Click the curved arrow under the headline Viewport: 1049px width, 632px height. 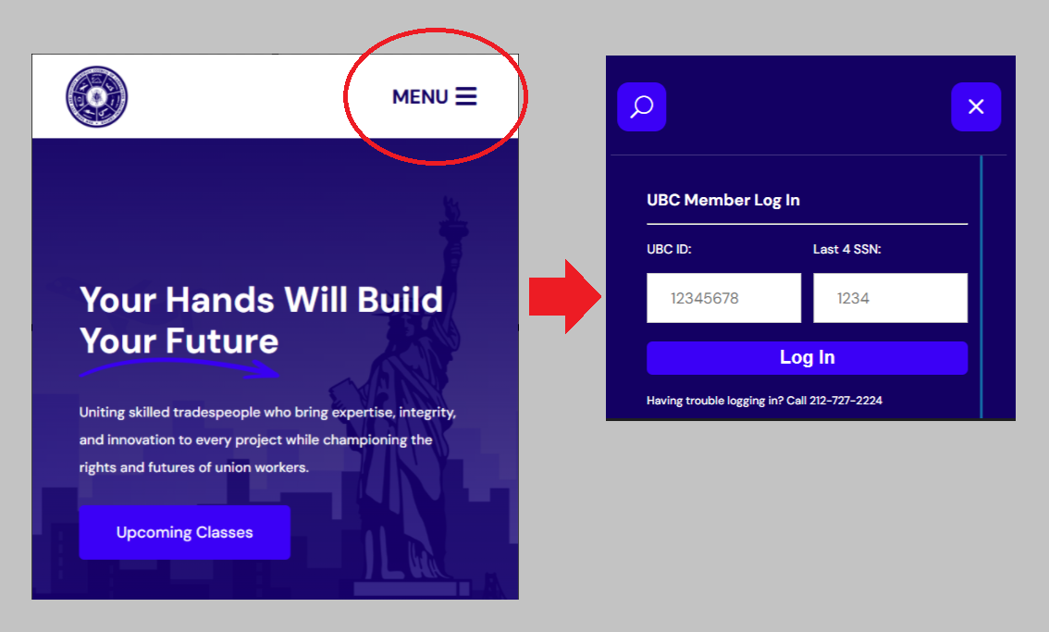pos(179,368)
